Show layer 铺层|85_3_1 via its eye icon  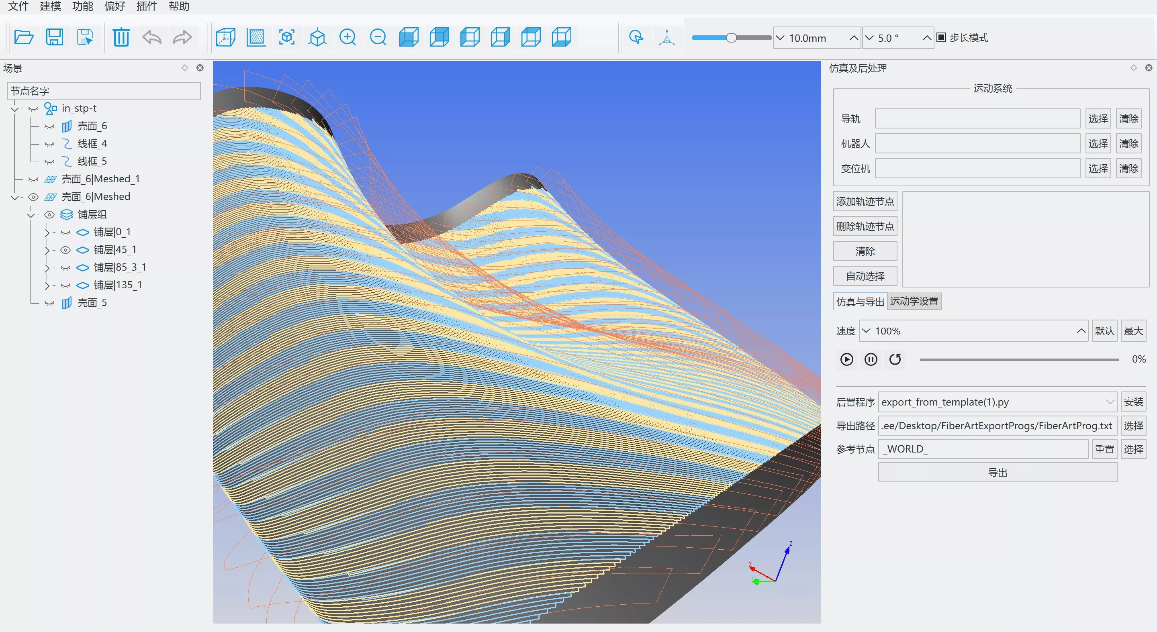pyautogui.click(x=65, y=268)
